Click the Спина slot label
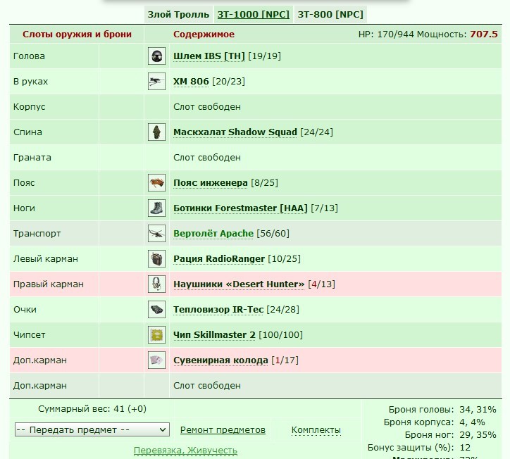Screen dimensions: 510x459 (x=27, y=132)
